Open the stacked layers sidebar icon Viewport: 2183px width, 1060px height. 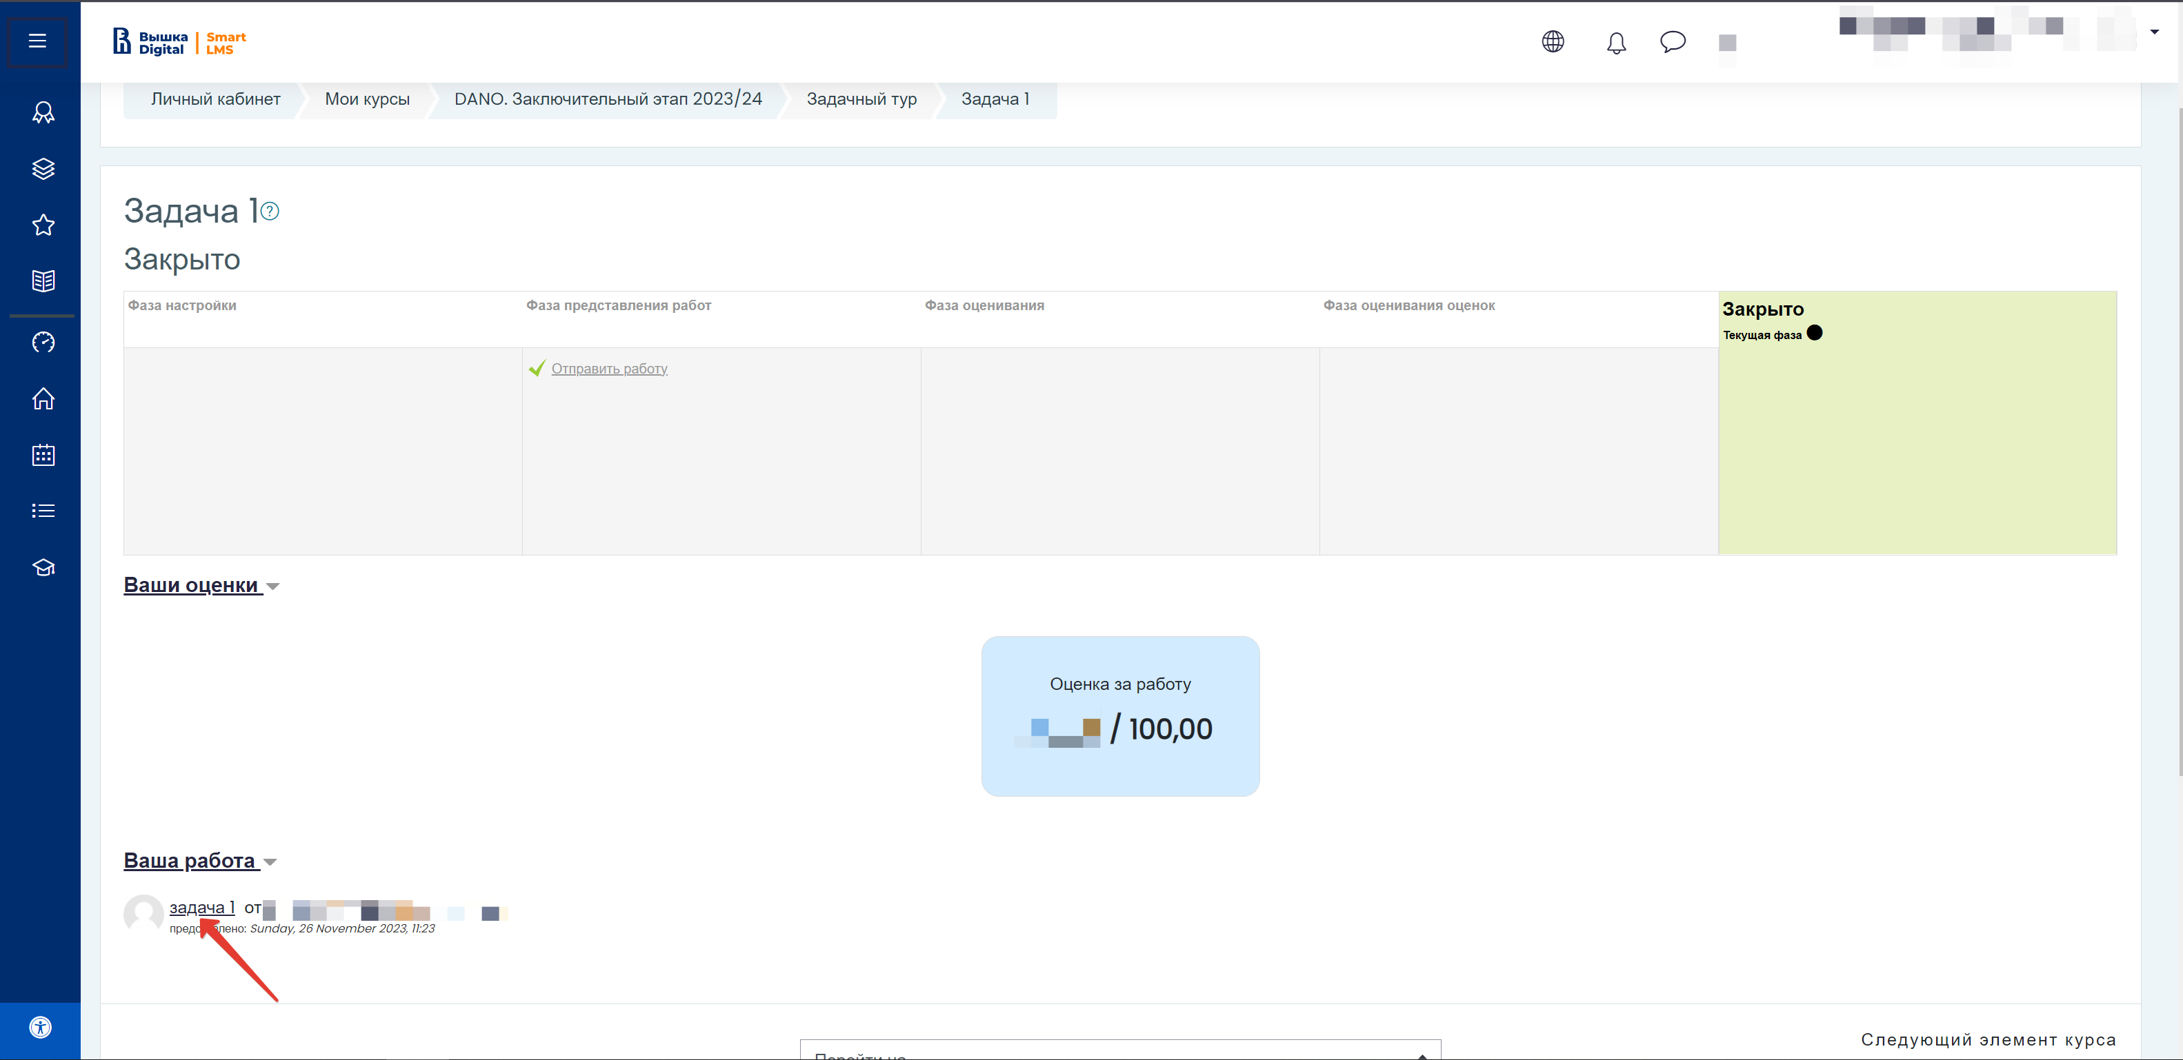(43, 168)
